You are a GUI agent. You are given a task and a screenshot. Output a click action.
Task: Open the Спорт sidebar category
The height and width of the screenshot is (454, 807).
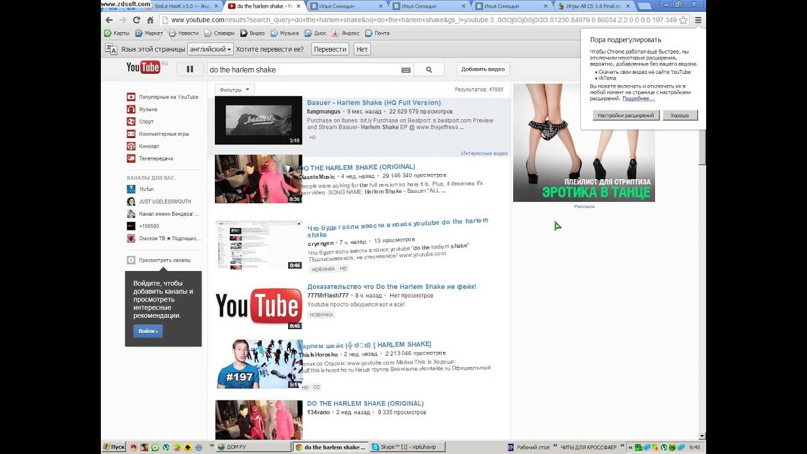tap(140, 122)
